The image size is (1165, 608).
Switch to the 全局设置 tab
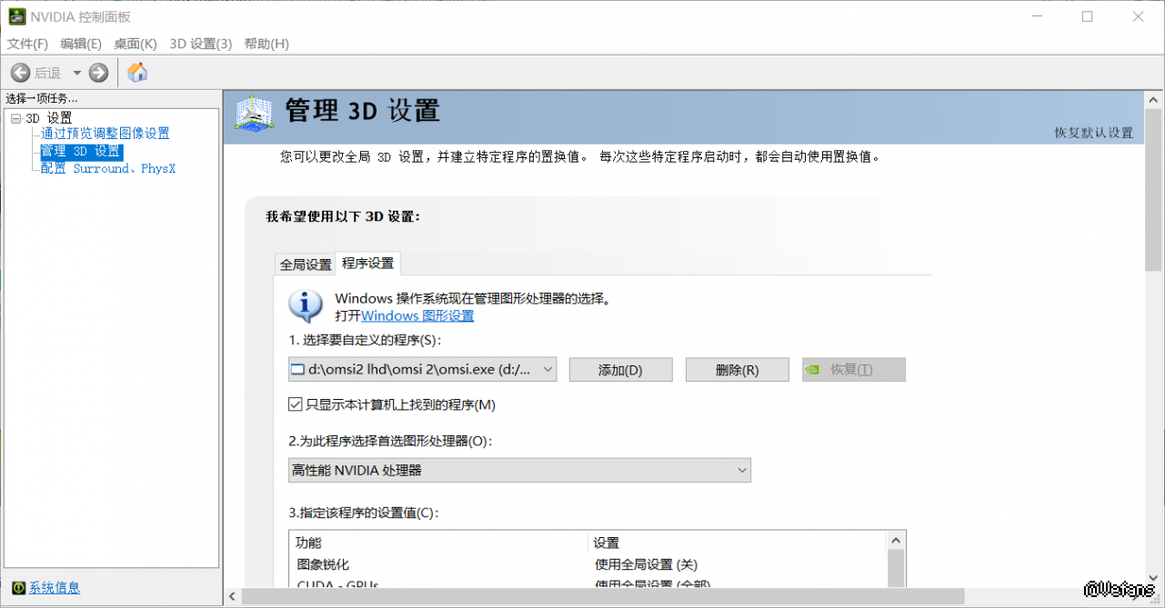click(306, 264)
